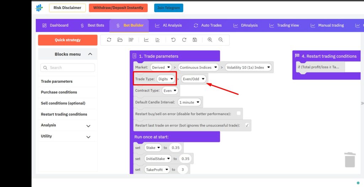Show the chart via line-chart toolbar icon

coord(146,40)
